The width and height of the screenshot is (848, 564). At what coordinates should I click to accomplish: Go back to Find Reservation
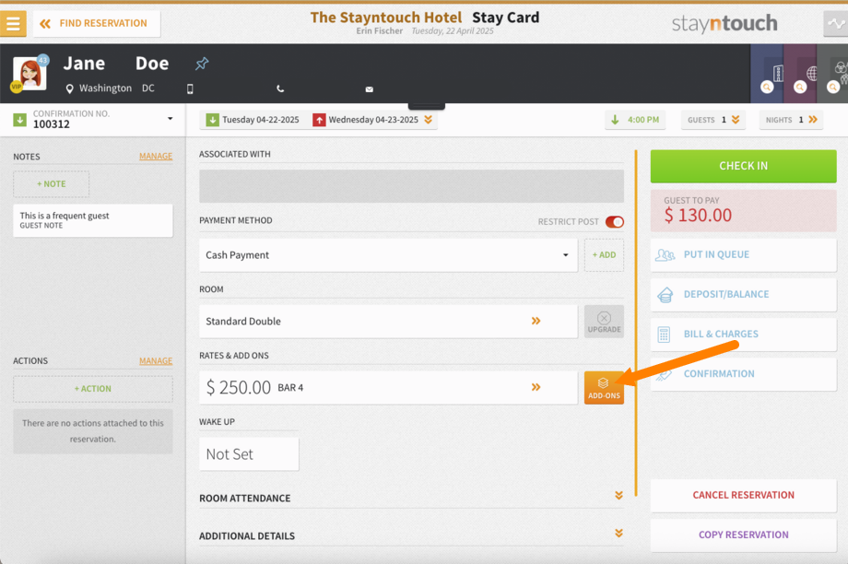pos(97,23)
